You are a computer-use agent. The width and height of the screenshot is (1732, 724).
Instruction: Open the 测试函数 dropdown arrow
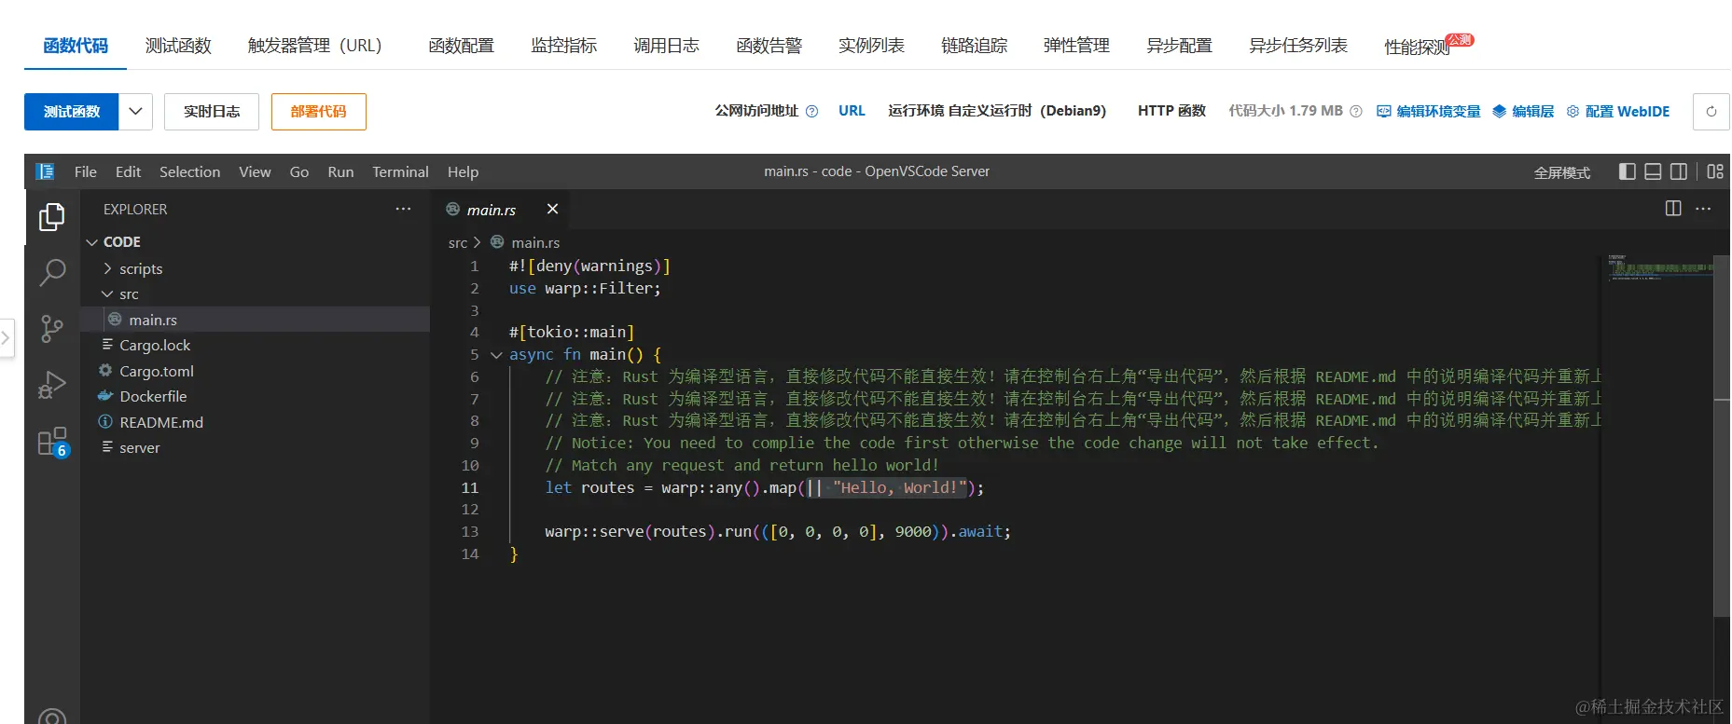point(135,112)
